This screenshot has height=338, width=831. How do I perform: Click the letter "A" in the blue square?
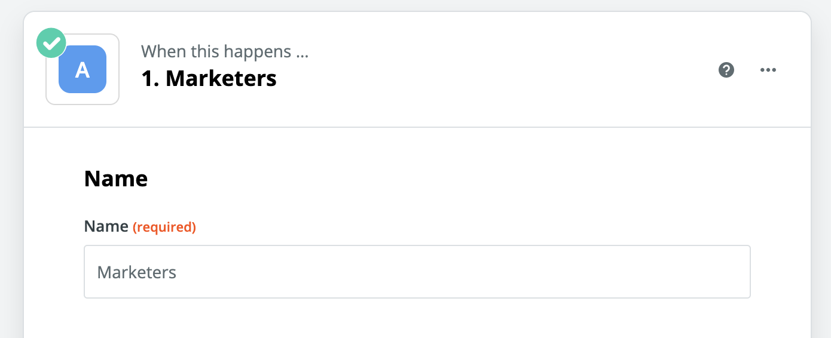pyautogui.click(x=83, y=70)
